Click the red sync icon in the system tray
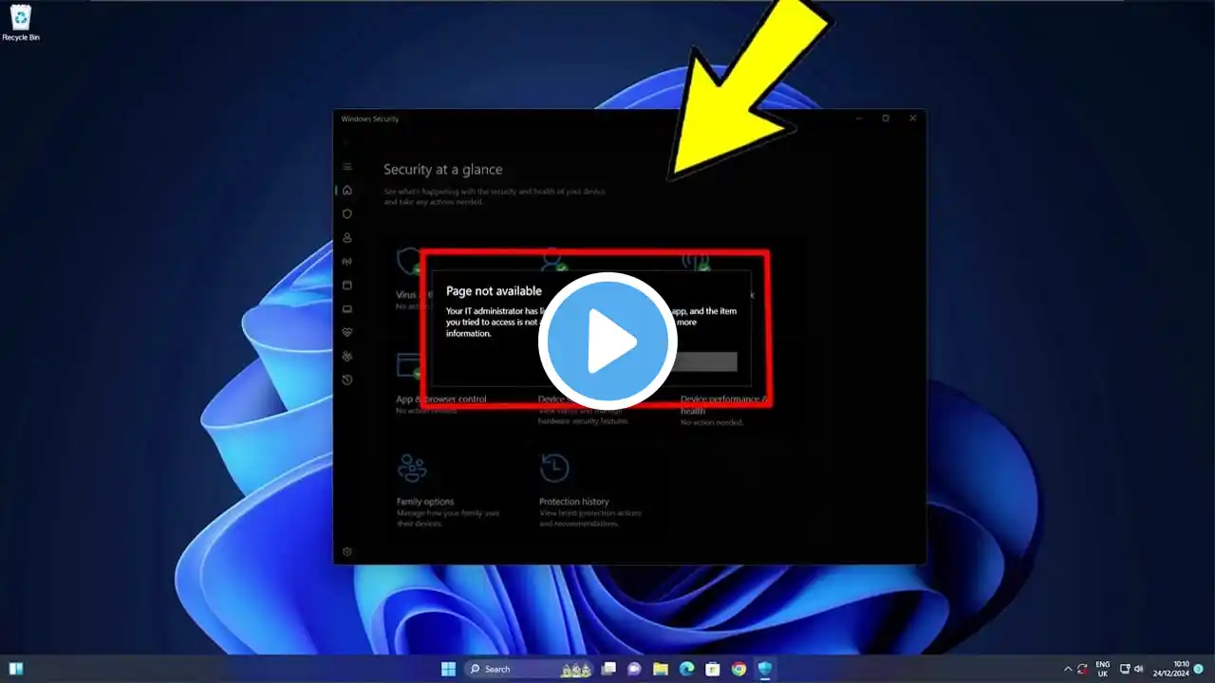The height and width of the screenshot is (683, 1215). pyautogui.click(x=1082, y=669)
